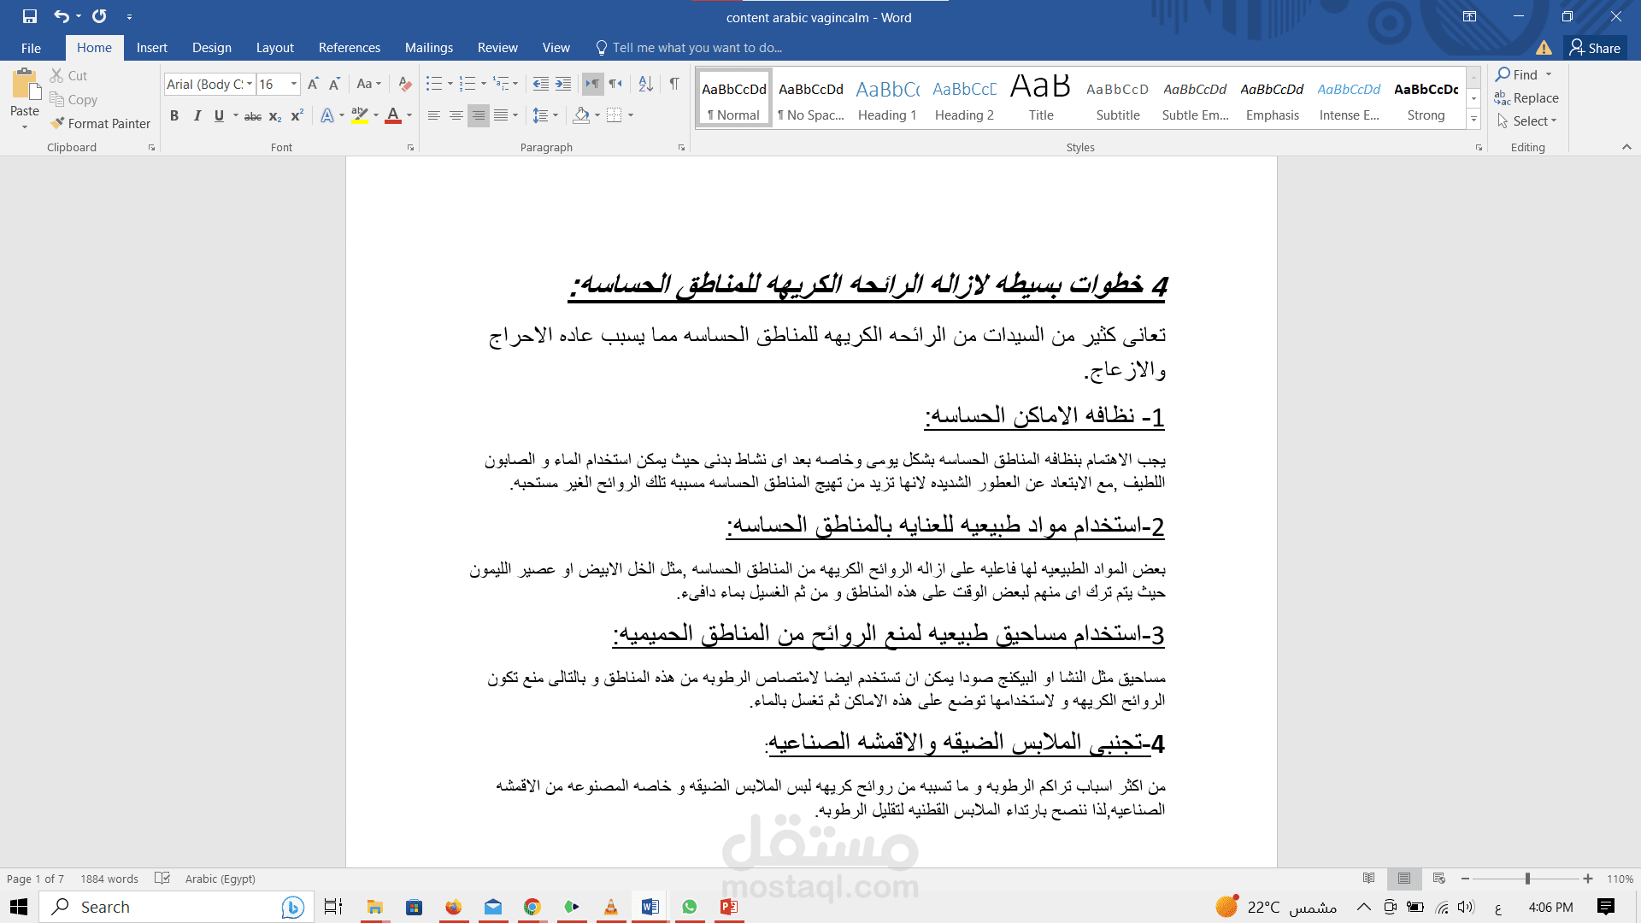Image resolution: width=1641 pixels, height=923 pixels.
Task: Align text to the right
Action: tap(479, 115)
